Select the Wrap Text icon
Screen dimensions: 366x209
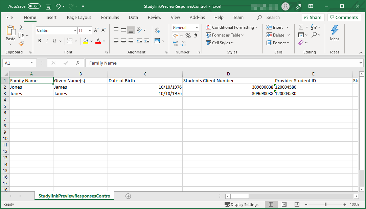point(157,30)
